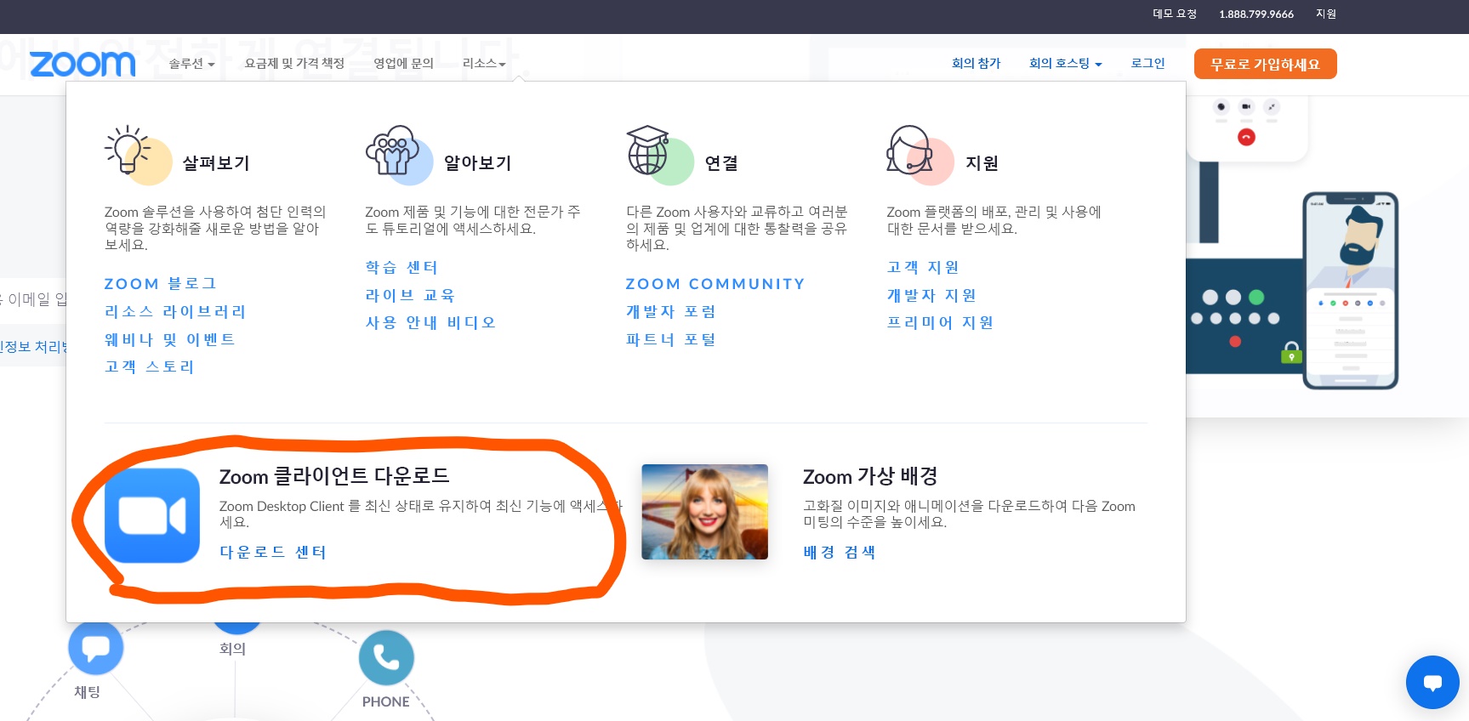Screen dimensions: 1469x721
Task: Open the chat bubble widget icon
Action: 1432,682
